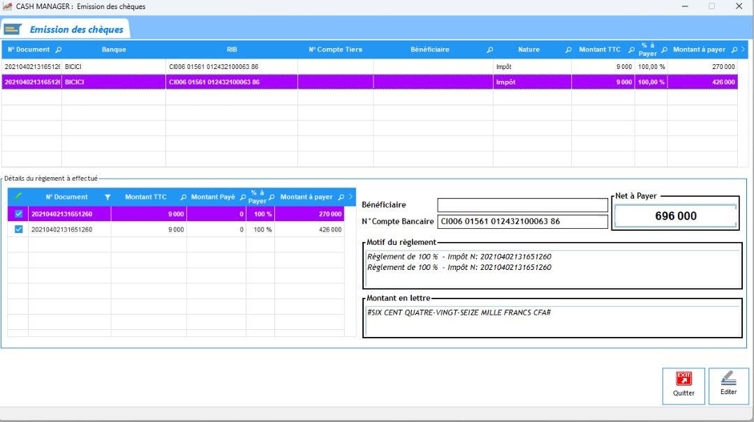Viewport: 754px width, 422px height.
Task: Open filter on details N° Document column
Action: [108, 197]
